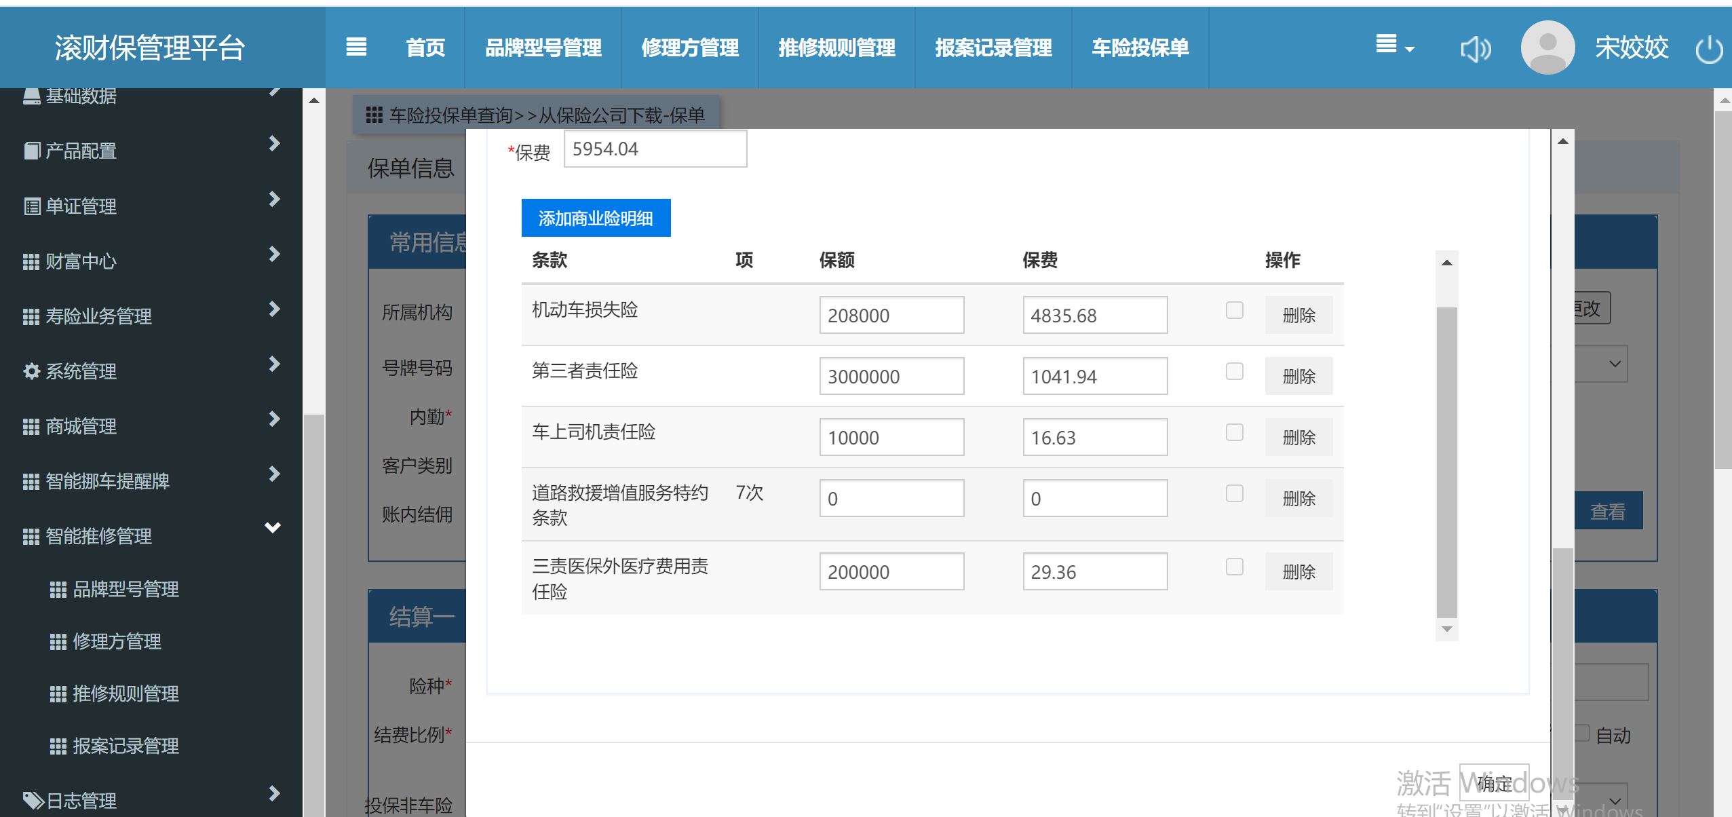
Task: Click the table scrollbar down arrow
Action: (x=1446, y=629)
